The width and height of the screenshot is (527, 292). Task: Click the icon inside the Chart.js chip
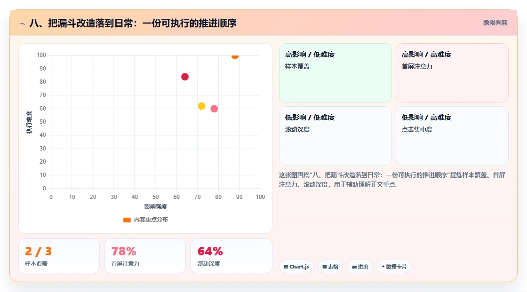[286, 267]
